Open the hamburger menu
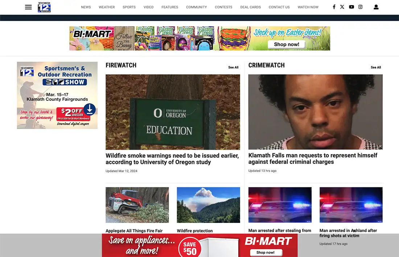Screen dimensions: 399x257 [28, 7]
